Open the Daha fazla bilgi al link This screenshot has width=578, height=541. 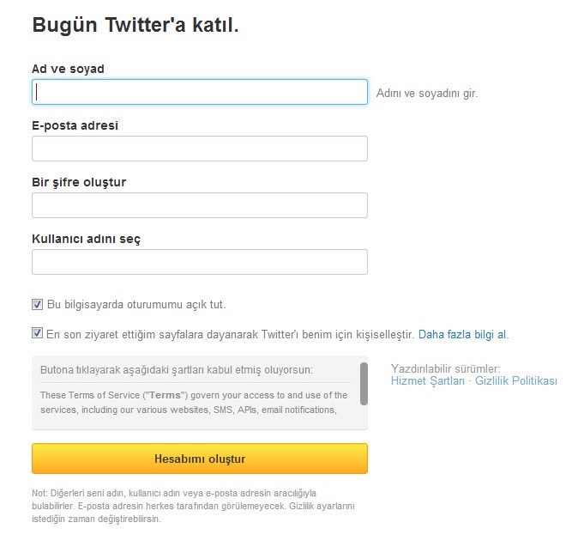tap(462, 334)
